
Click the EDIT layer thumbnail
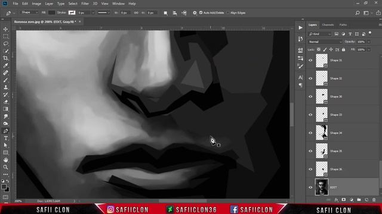pyautogui.click(x=322, y=187)
